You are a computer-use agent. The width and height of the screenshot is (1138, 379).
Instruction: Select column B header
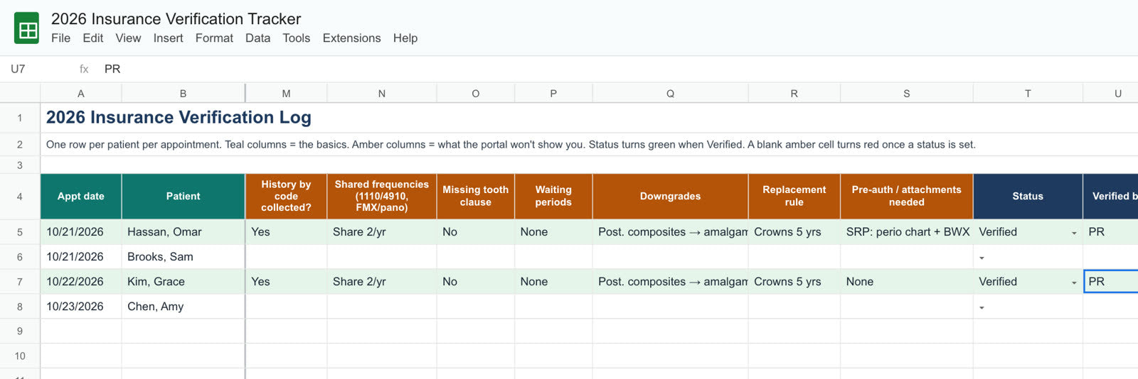[183, 93]
